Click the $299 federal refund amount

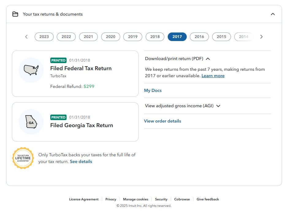coord(89,86)
